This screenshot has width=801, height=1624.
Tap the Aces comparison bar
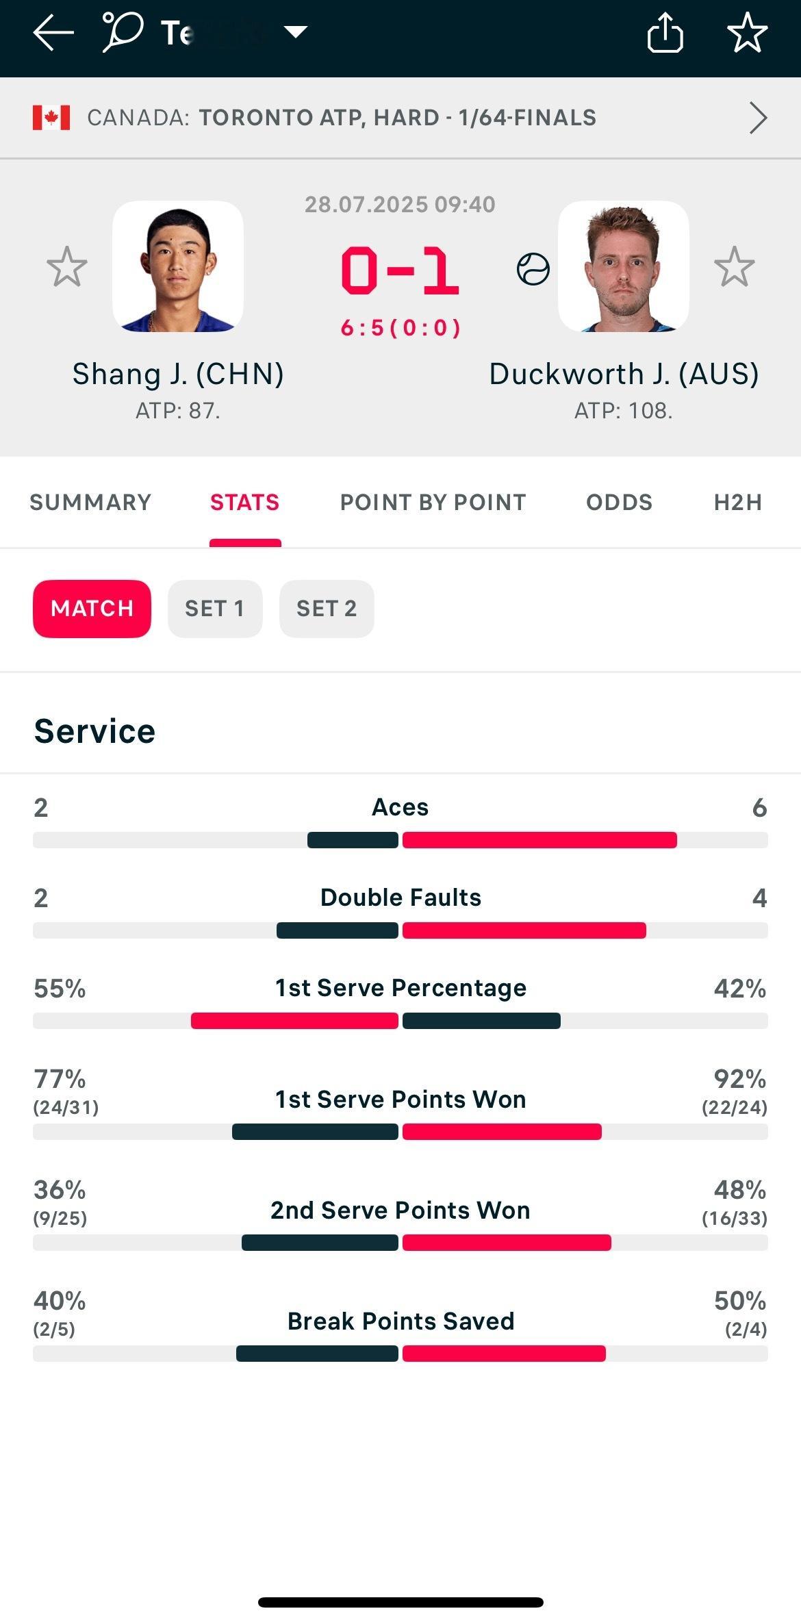pyautogui.click(x=400, y=840)
